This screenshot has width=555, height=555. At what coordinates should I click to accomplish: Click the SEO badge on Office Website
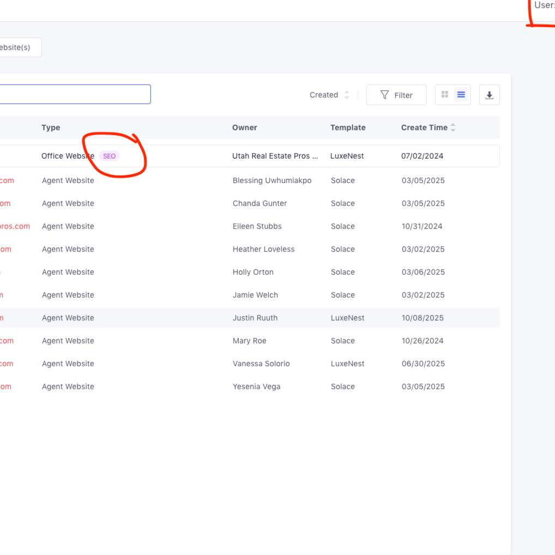[x=110, y=156]
